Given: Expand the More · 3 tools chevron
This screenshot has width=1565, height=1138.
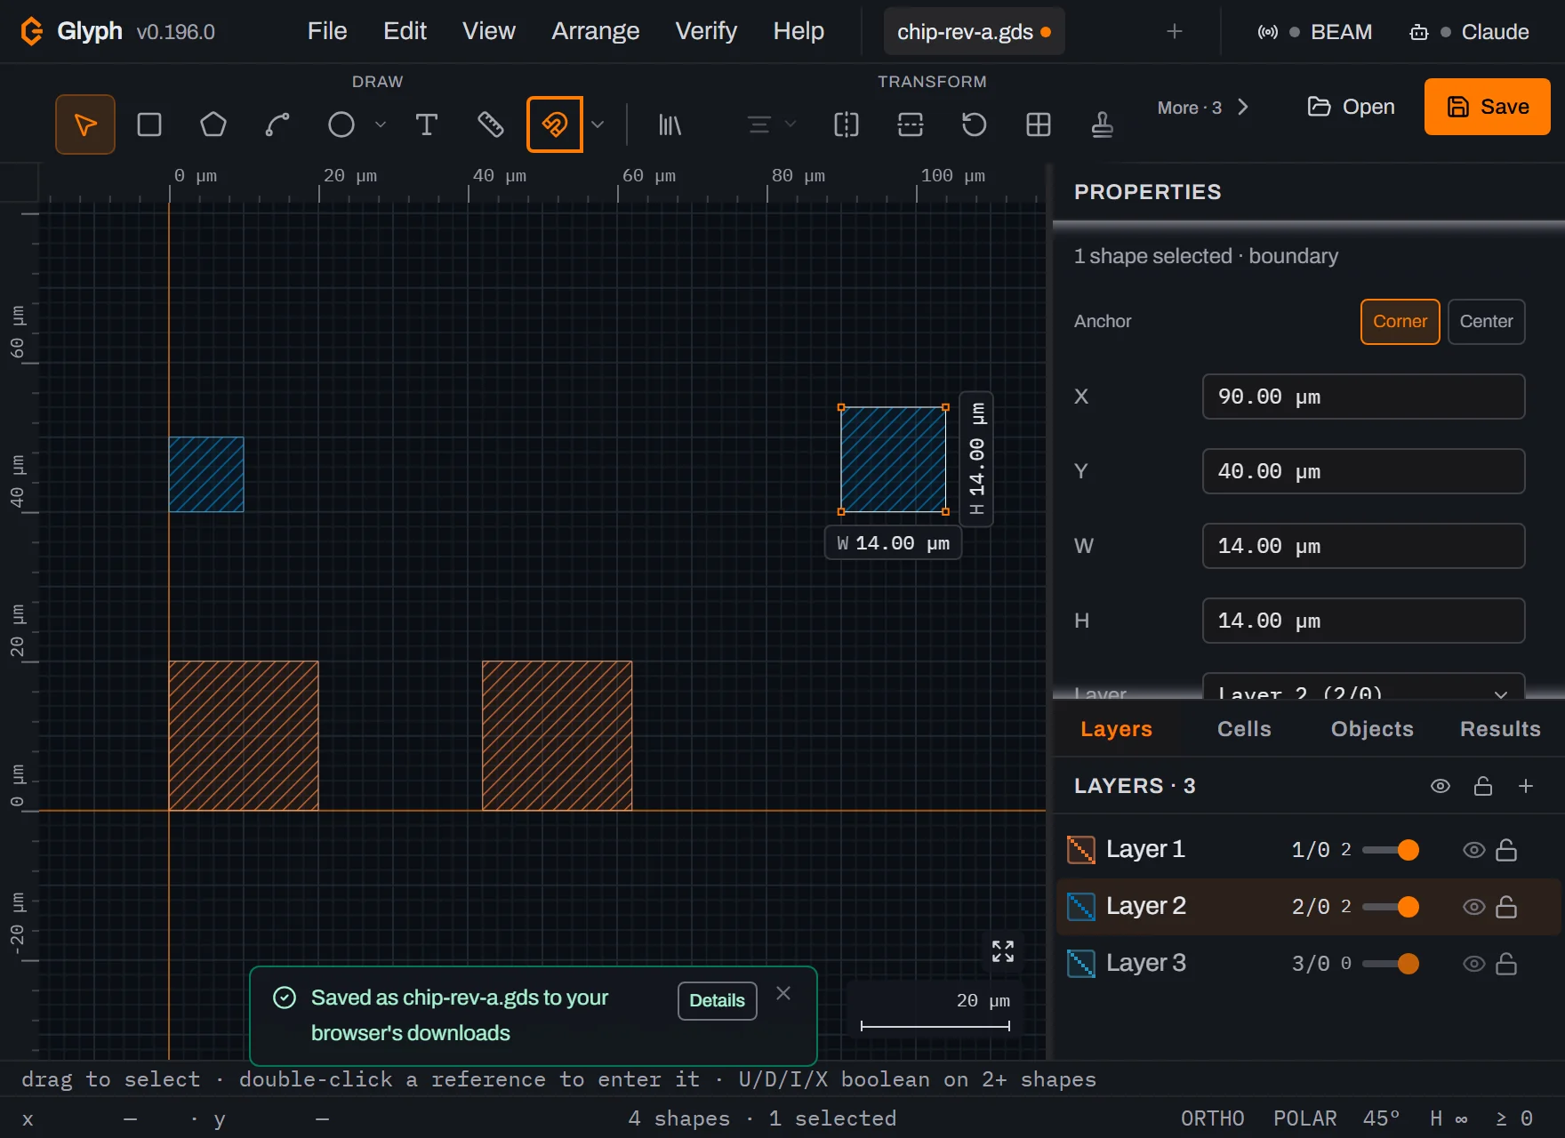Looking at the screenshot, I should click(1243, 108).
